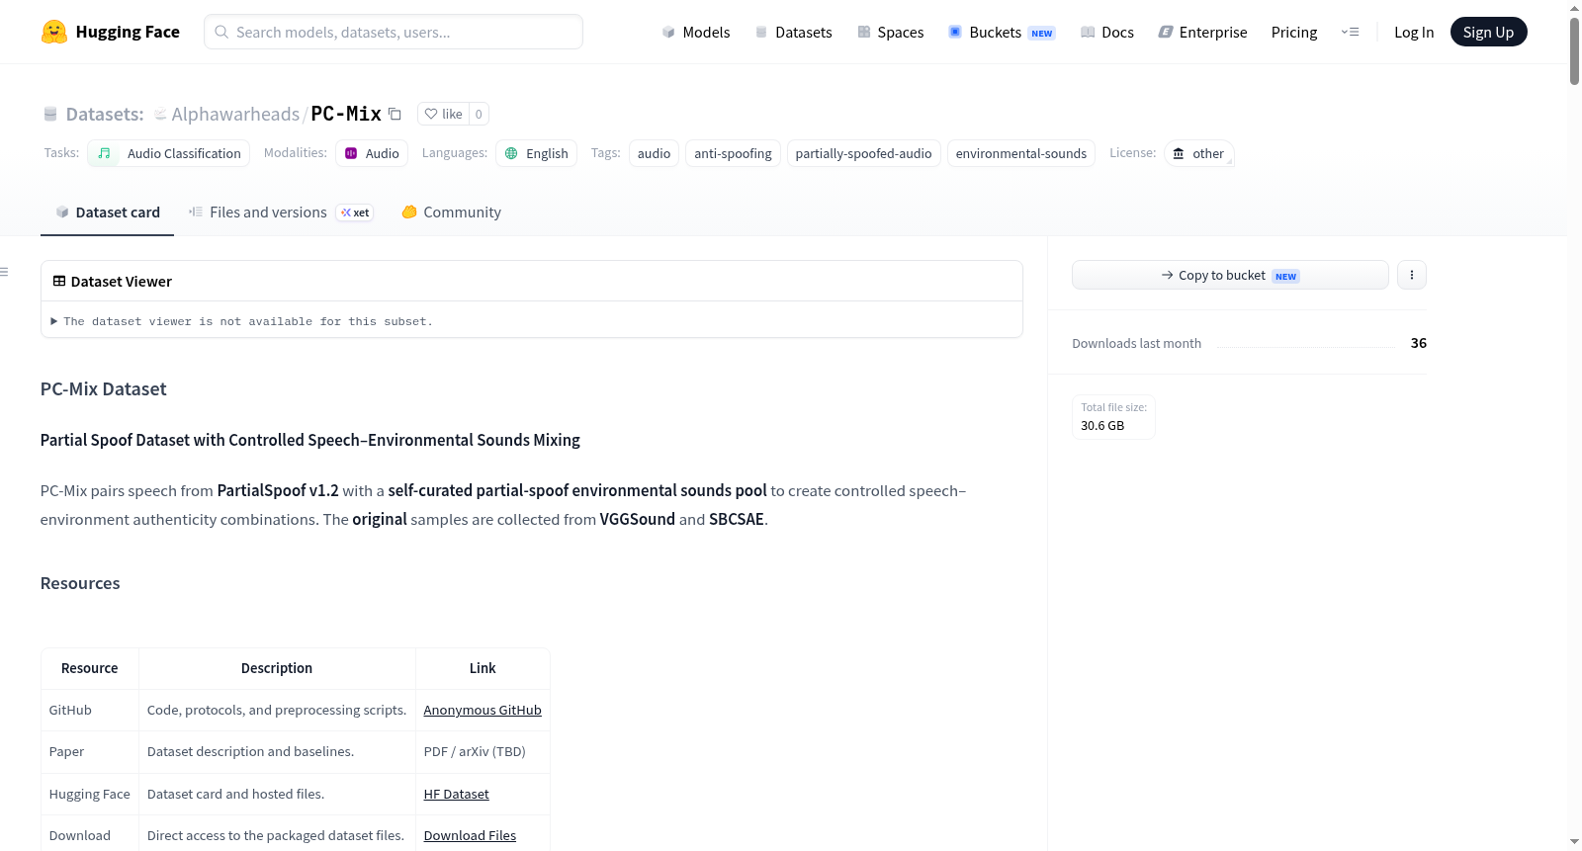
Task: Expand the dataset viewer unavailable message
Action: point(242,321)
